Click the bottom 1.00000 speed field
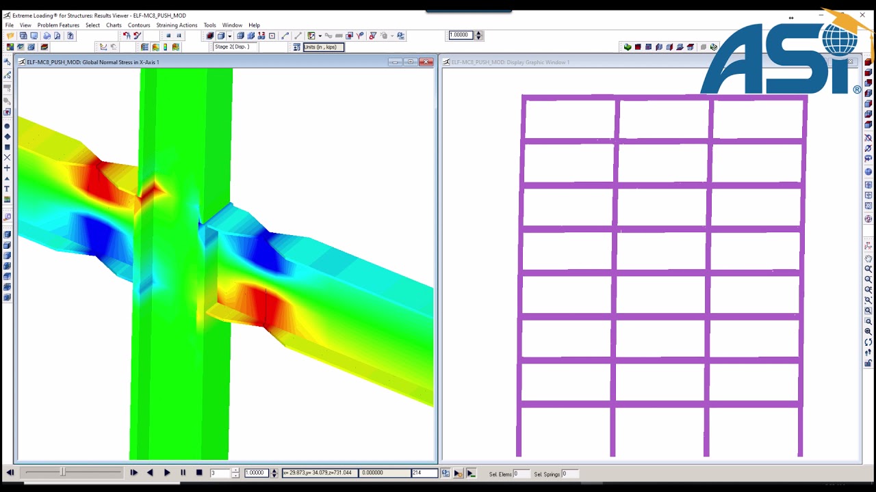Viewport: 876px width, 492px height. [x=257, y=473]
